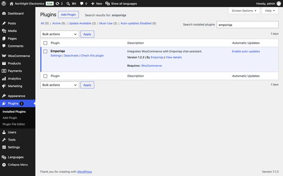Screen dimensions: 283x176
Task: Select Installed Plugins submenu item
Action: click(x=14, y=111)
